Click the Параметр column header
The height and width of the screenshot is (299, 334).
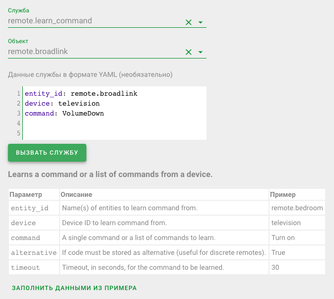(26, 194)
